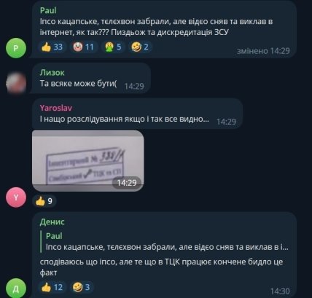
Task: Open the blurred avatar of Лизок
Action: pyautogui.click(x=16, y=83)
